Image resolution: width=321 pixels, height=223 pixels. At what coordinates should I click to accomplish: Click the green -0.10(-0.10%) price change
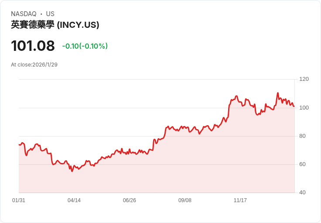(x=85, y=46)
